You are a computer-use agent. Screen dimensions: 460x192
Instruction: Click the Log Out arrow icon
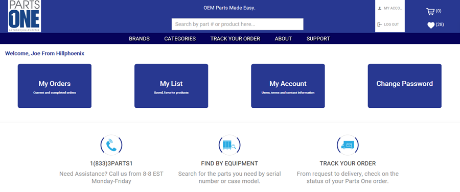380,25
